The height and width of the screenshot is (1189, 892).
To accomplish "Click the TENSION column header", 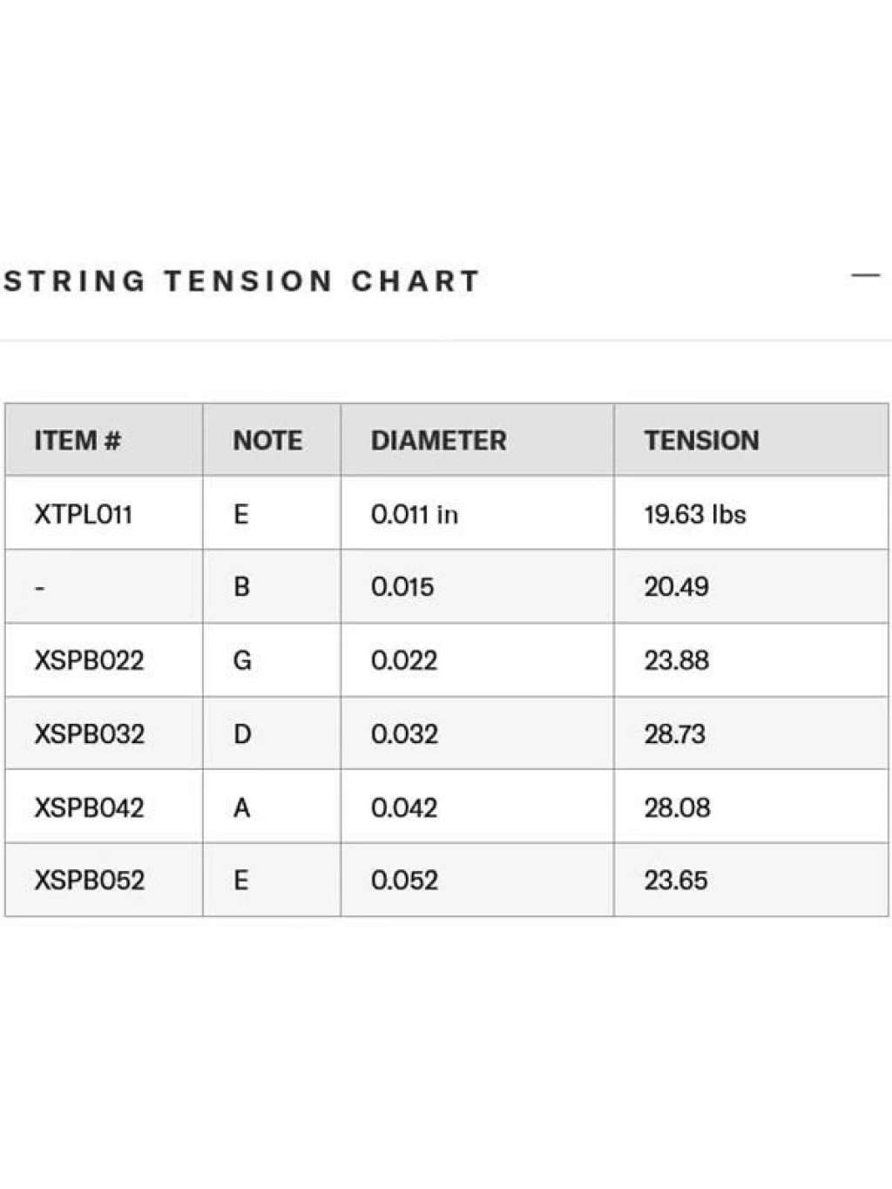I will pos(701,441).
